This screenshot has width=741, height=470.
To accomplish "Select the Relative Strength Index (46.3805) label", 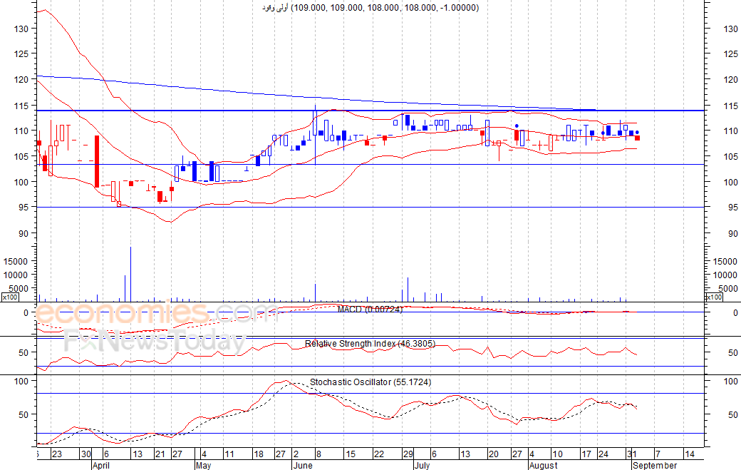I will click(x=370, y=344).
